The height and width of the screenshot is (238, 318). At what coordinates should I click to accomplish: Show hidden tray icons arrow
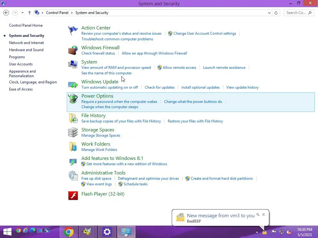click(257, 232)
